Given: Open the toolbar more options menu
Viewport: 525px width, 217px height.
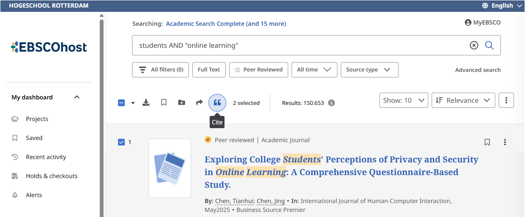Looking at the screenshot, I should click(x=506, y=100).
